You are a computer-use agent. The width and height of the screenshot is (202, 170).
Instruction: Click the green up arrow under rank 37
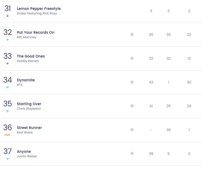coord(8,159)
